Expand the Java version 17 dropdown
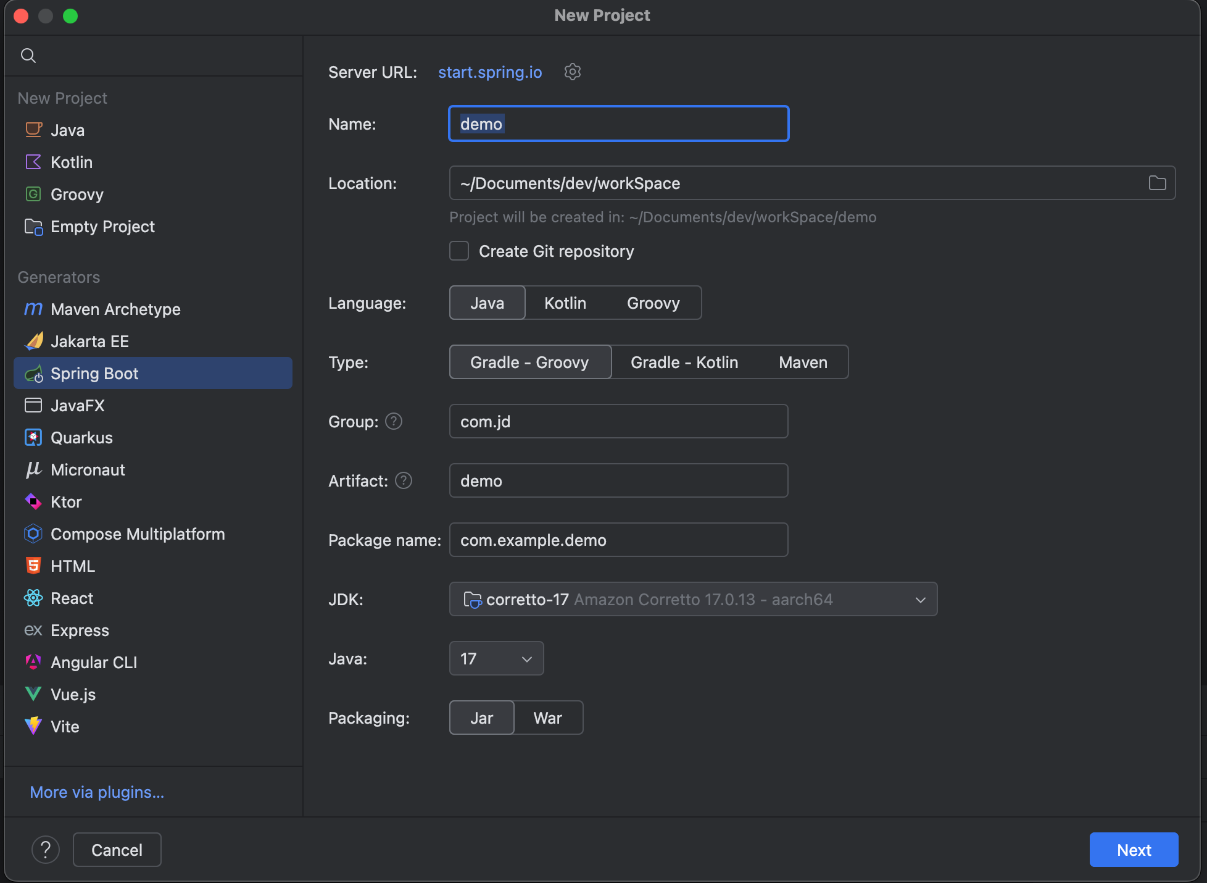The height and width of the screenshot is (883, 1207). pos(496,659)
